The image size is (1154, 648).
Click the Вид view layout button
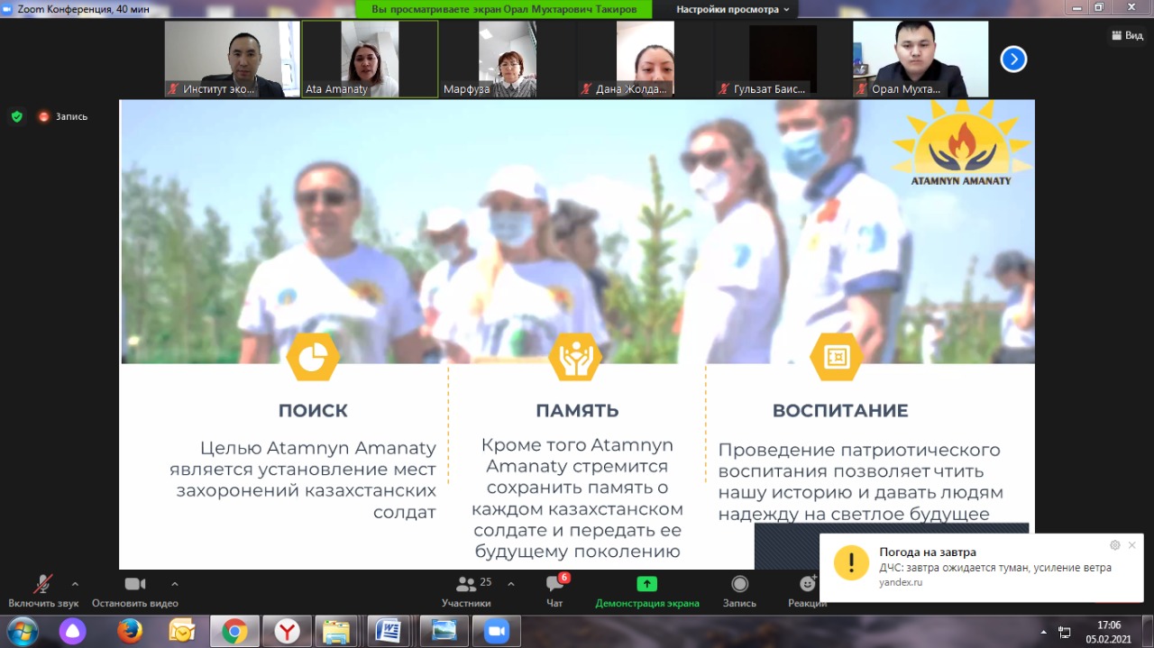click(1127, 35)
